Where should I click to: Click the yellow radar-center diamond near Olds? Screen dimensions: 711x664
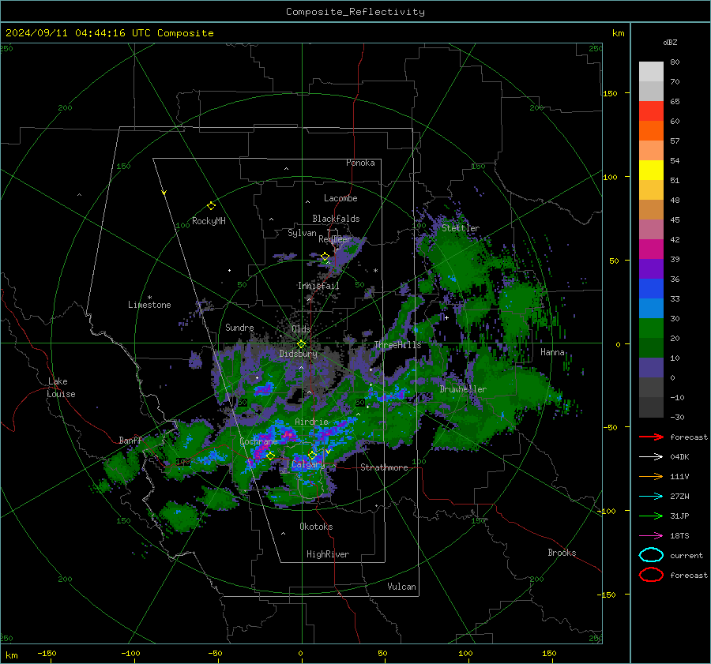(301, 344)
